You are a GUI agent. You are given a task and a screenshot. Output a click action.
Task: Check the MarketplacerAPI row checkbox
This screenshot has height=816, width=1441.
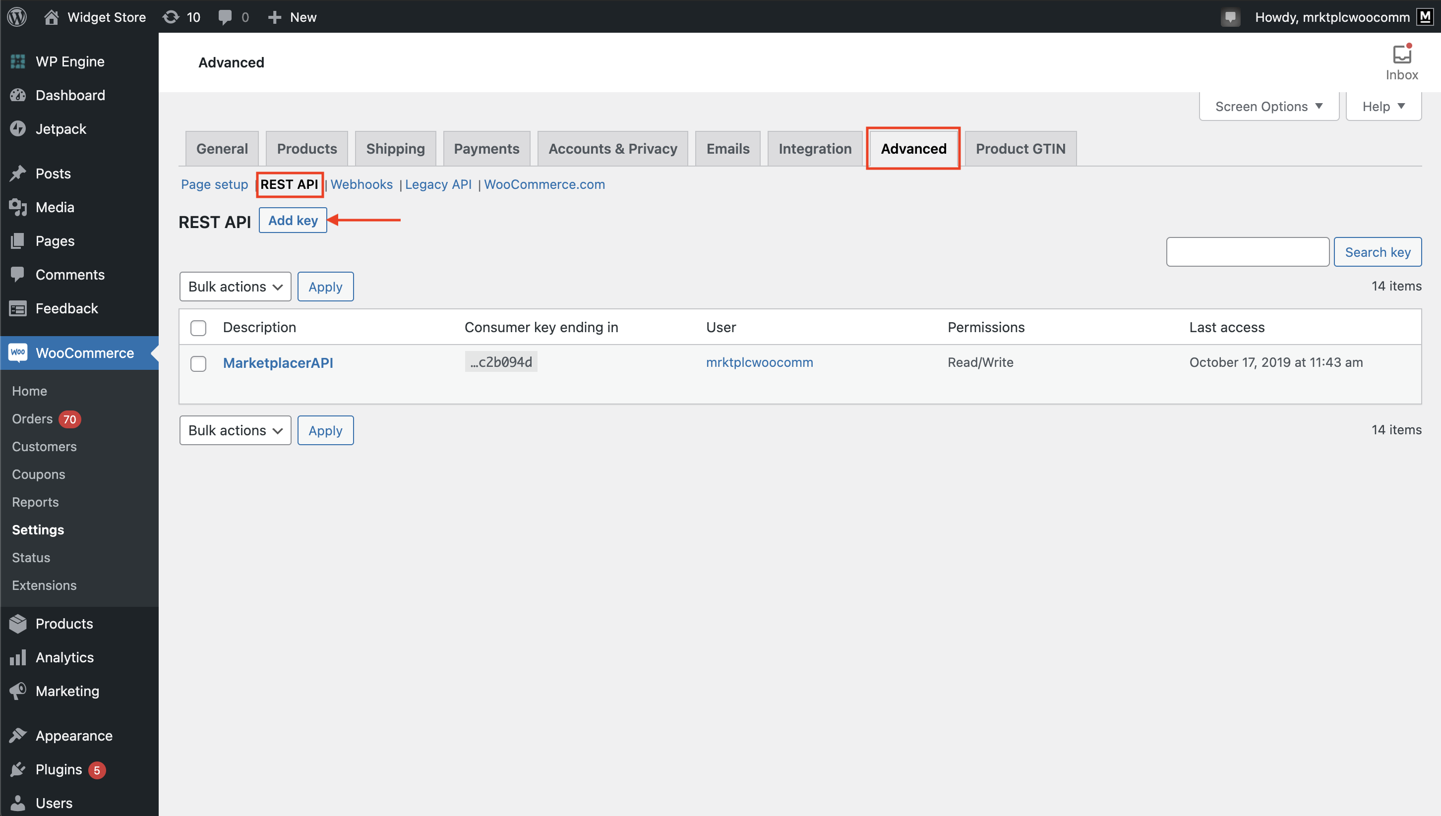pyautogui.click(x=198, y=364)
